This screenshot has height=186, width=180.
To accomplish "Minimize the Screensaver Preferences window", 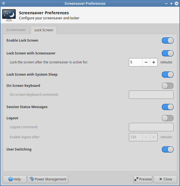I will point(166,4).
